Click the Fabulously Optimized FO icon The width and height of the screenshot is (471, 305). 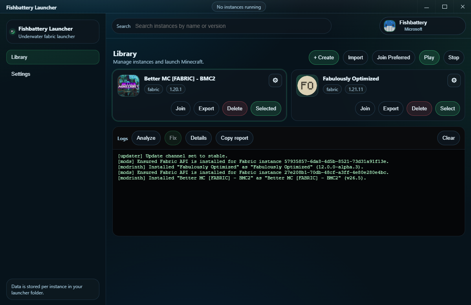tap(307, 86)
